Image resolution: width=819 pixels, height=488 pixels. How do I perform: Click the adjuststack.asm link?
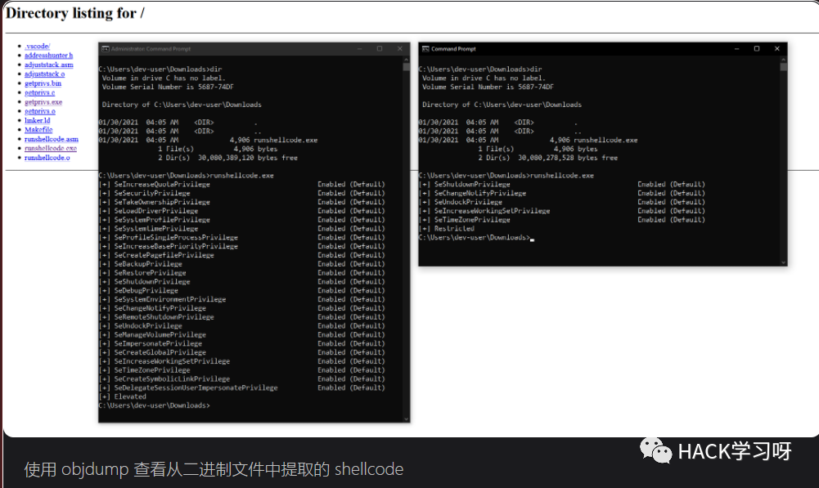48,65
